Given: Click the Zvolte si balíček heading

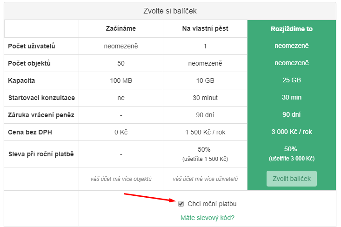Looking at the screenshot, I should tap(170, 11).
